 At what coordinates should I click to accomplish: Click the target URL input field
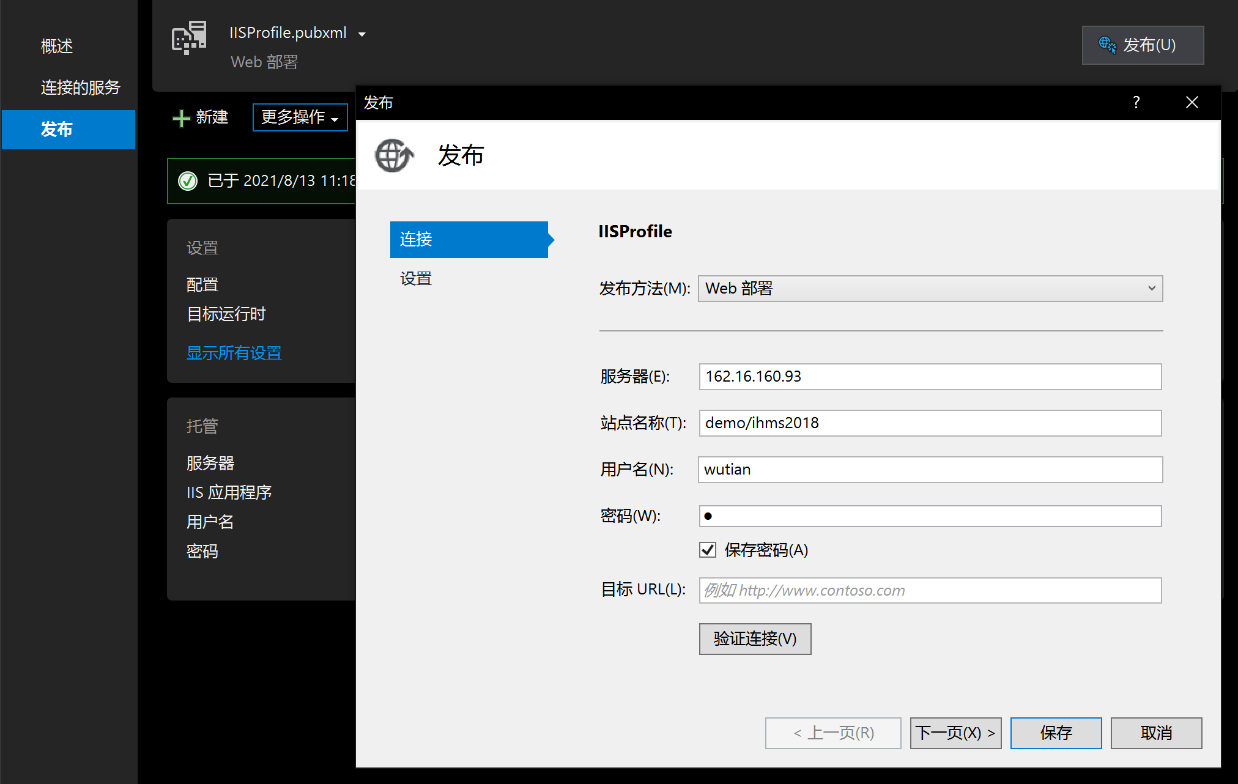(x=930, y=590)
